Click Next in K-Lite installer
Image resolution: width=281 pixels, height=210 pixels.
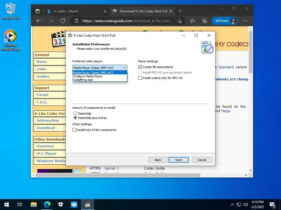179,160
